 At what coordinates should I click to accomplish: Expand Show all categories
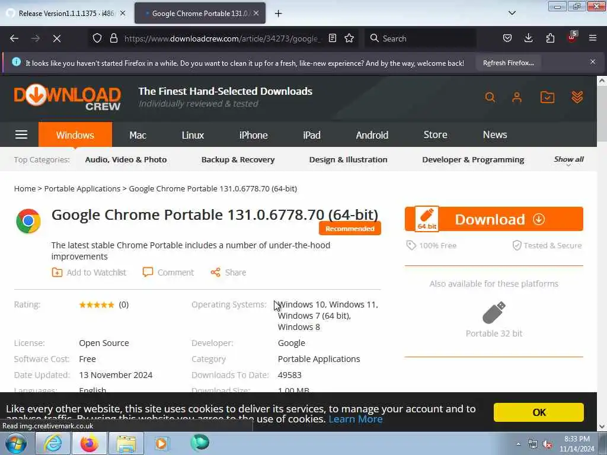568,160
